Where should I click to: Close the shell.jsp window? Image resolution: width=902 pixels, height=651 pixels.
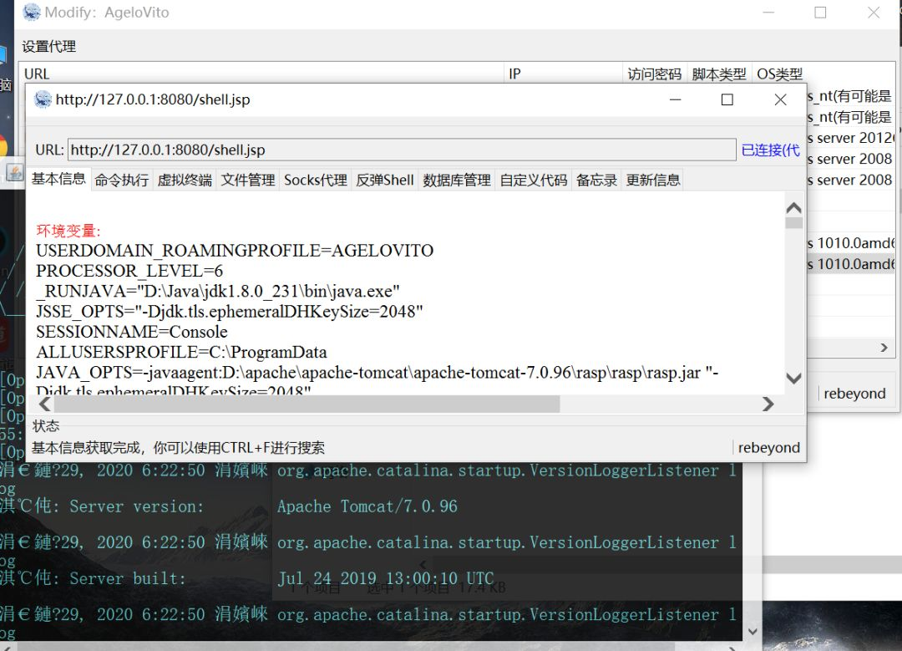tap(780, 99)
